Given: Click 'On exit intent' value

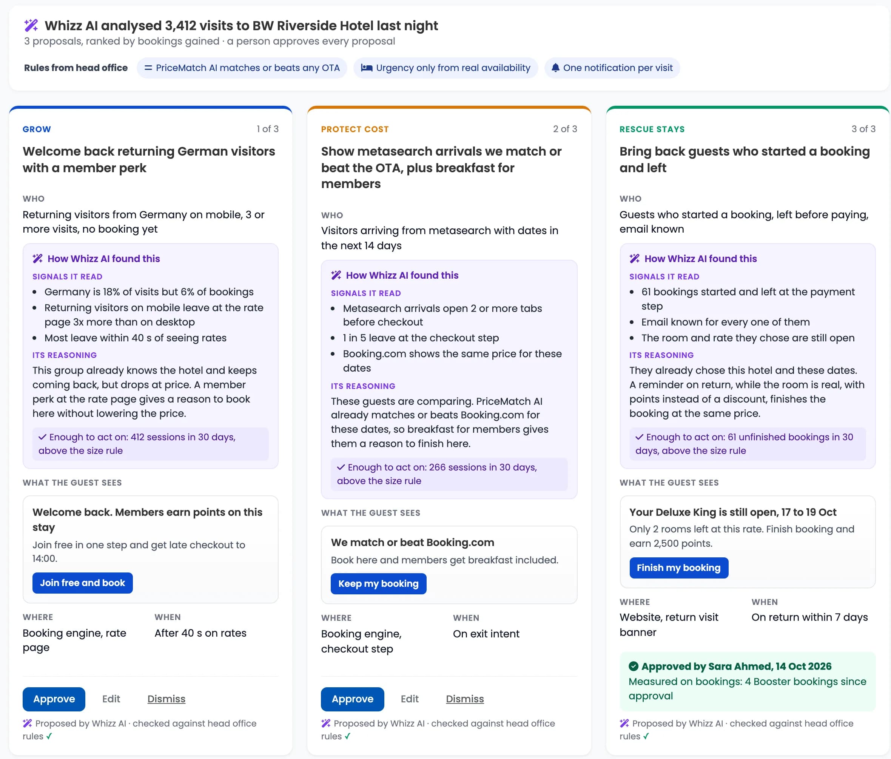Looking at the screenshot, I should pyautogui.click(x=486, y=633).
